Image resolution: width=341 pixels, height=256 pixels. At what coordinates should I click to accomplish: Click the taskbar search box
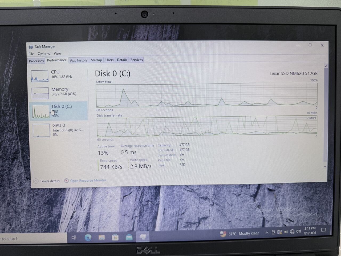[33, 238]
